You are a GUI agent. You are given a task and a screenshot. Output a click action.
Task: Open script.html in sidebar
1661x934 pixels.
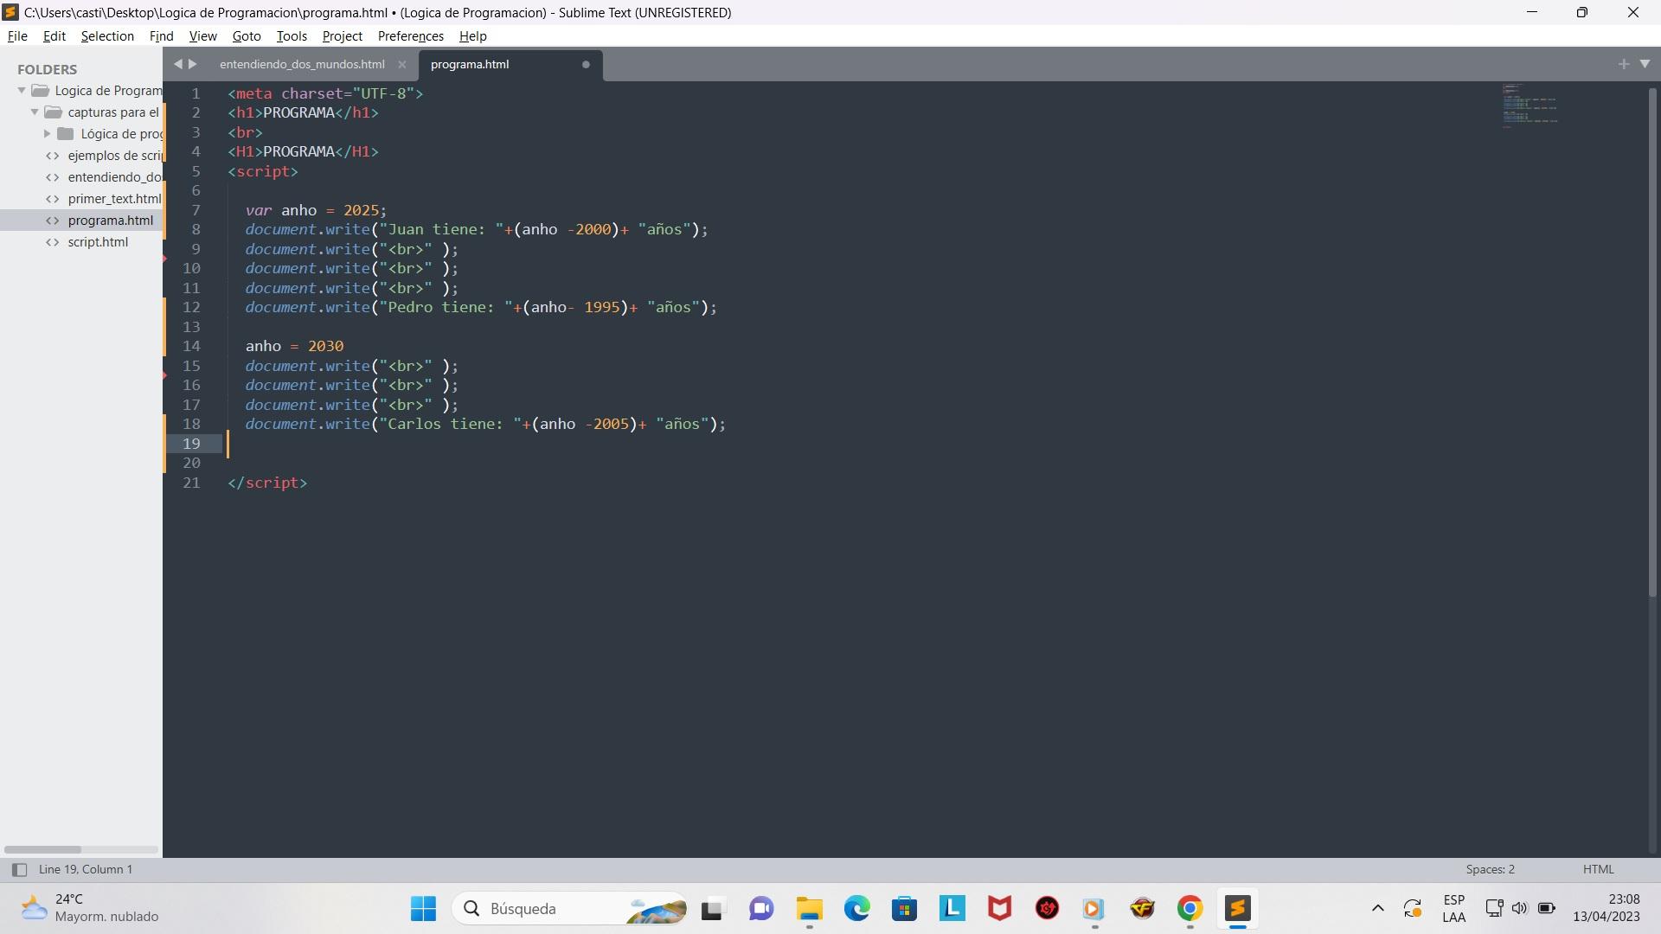click(98, 242)
